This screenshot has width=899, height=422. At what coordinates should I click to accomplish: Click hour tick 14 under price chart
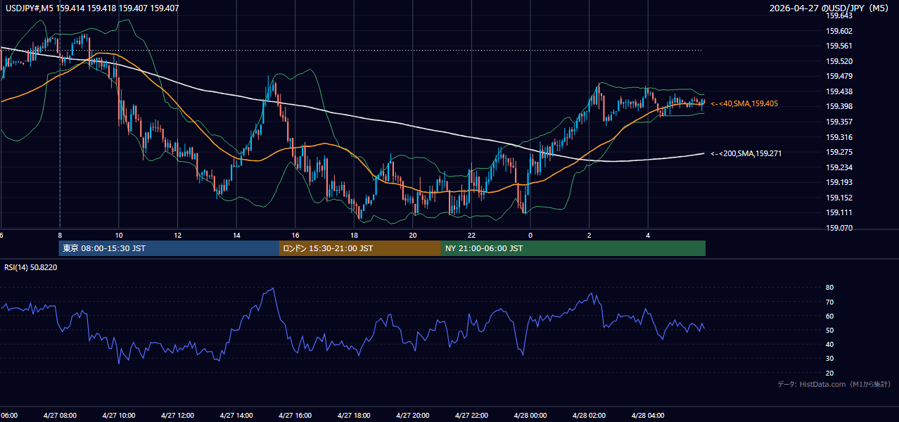(x=236, y=236)
